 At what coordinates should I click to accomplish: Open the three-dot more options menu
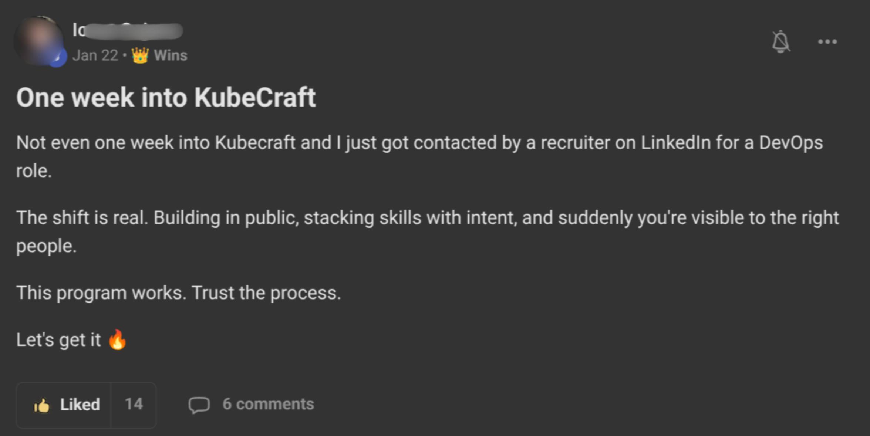tap(827, 42)
